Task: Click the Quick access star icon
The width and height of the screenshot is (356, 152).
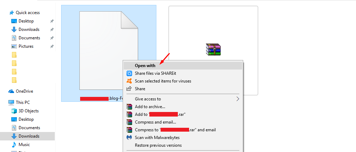Action: 11,13
